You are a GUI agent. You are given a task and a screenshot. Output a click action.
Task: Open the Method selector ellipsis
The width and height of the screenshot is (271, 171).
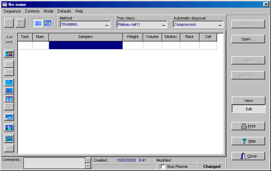click(107, 25)
